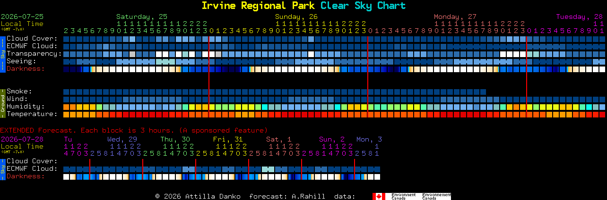Click the 2026-07-25 date label
Viewport: 607px width, 200px height.
(22, 17)
